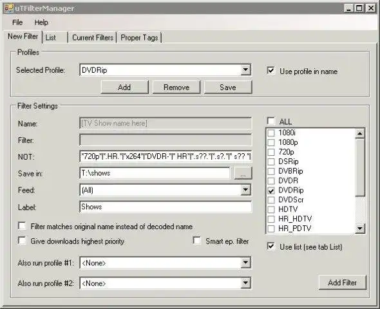Click the Save profile button

coord(228,87)
